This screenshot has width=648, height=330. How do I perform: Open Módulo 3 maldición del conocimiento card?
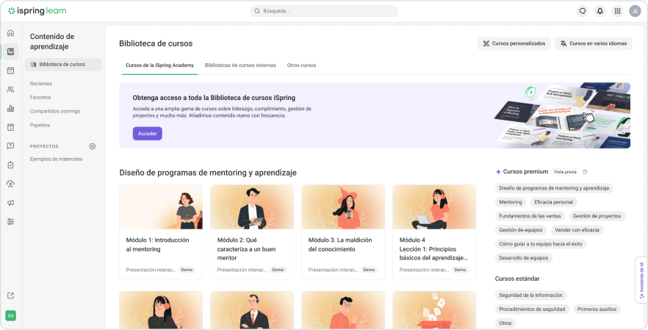343,232
